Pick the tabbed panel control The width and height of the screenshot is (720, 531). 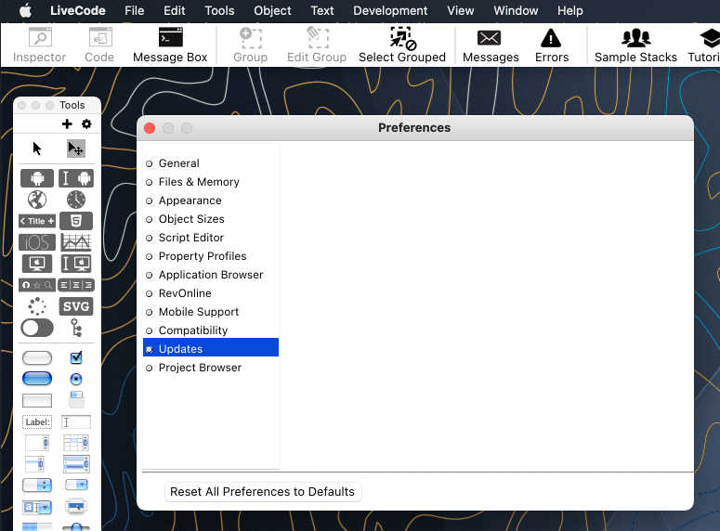click(x=76, y=400)
